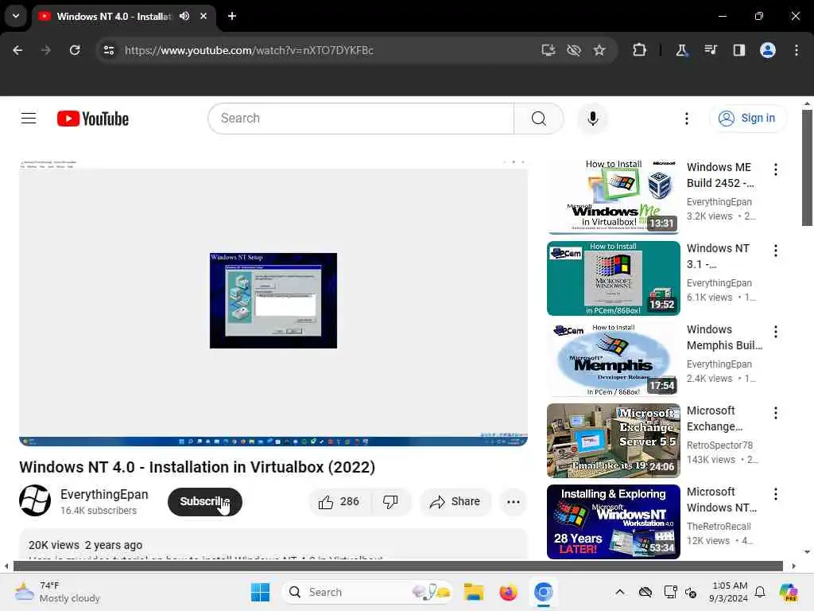Expand the video description box

tap(273, 546)
